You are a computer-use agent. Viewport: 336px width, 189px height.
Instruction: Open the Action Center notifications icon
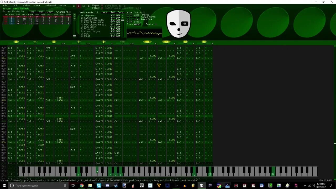tap(330, 185)
